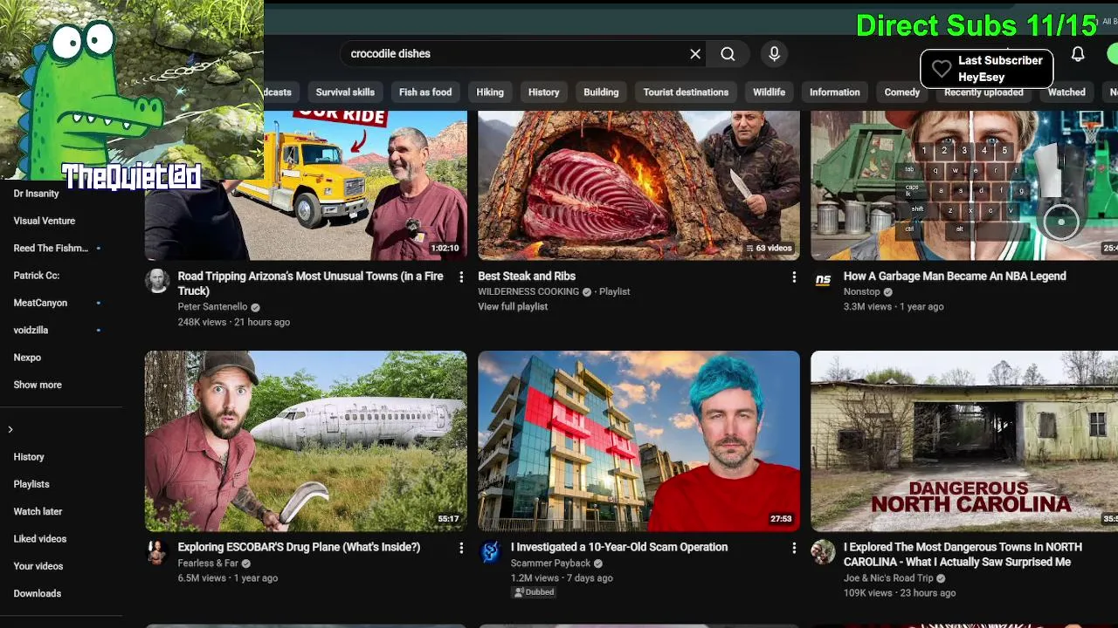Click Joe & Nic's Road Trip channel name

[888, 578]
